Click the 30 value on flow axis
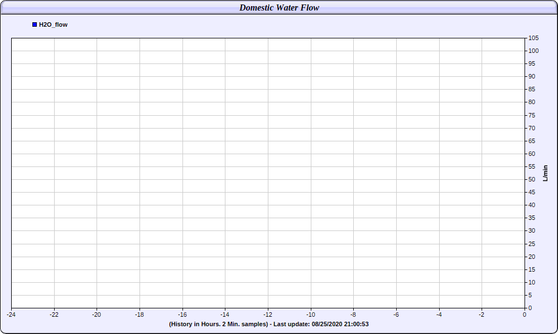Image resolution: width=558 pixels, height=334 pixels. point(532,230)
